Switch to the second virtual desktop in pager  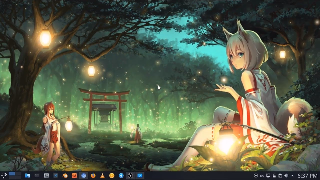(x=18, y=174)
